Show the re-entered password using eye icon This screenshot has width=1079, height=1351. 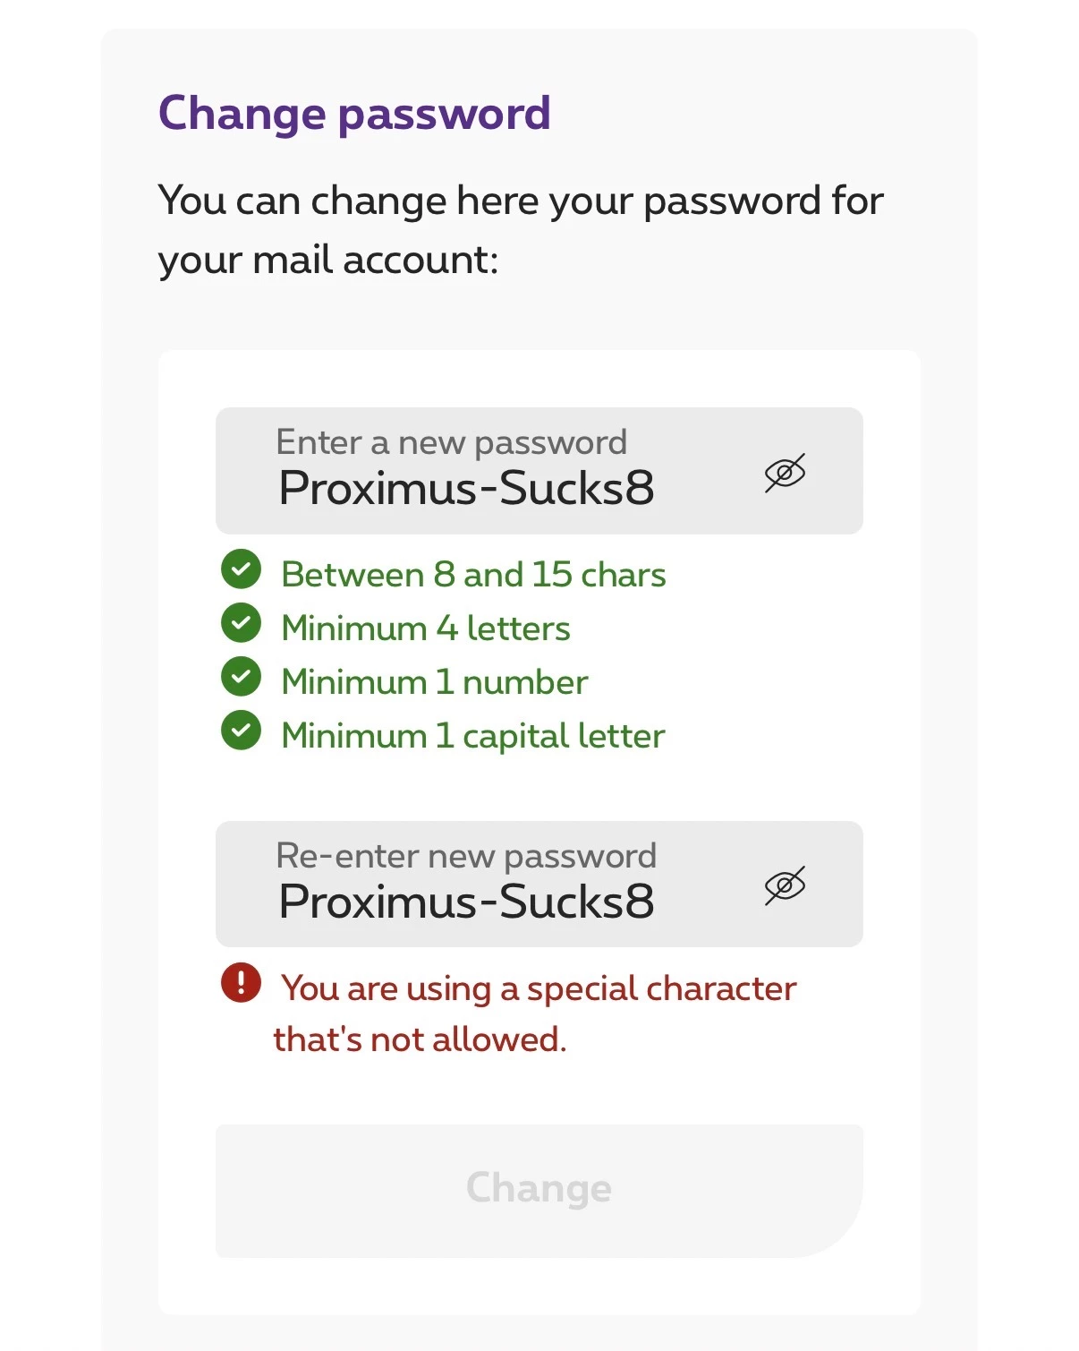(785, 885)
